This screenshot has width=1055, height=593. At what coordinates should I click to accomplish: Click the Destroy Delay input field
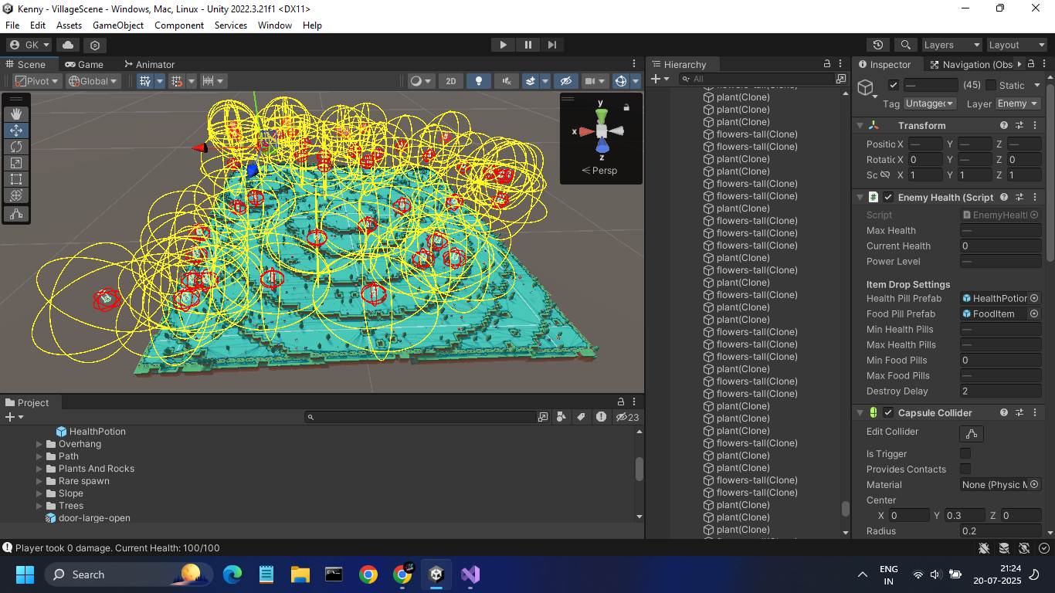(x=1000, y=391)
